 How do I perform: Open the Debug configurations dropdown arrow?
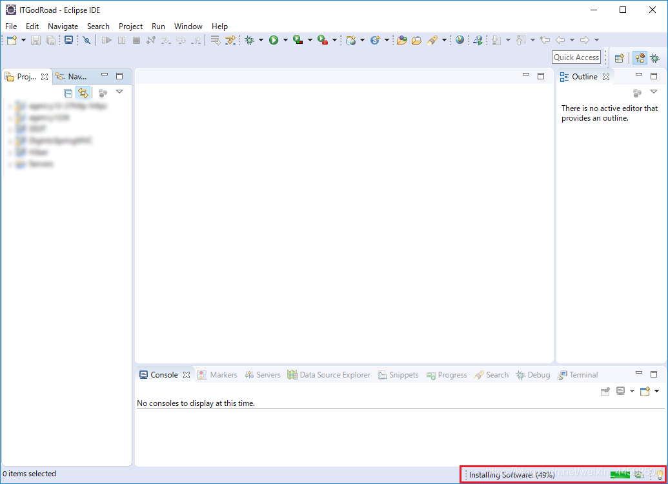coord(261,40)
